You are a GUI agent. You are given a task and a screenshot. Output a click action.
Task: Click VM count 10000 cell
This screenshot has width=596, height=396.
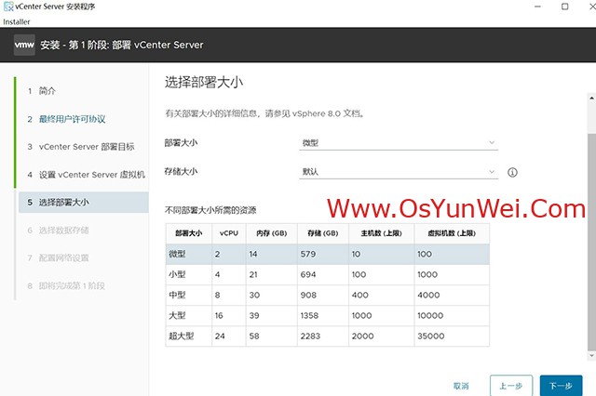point(452,315)
